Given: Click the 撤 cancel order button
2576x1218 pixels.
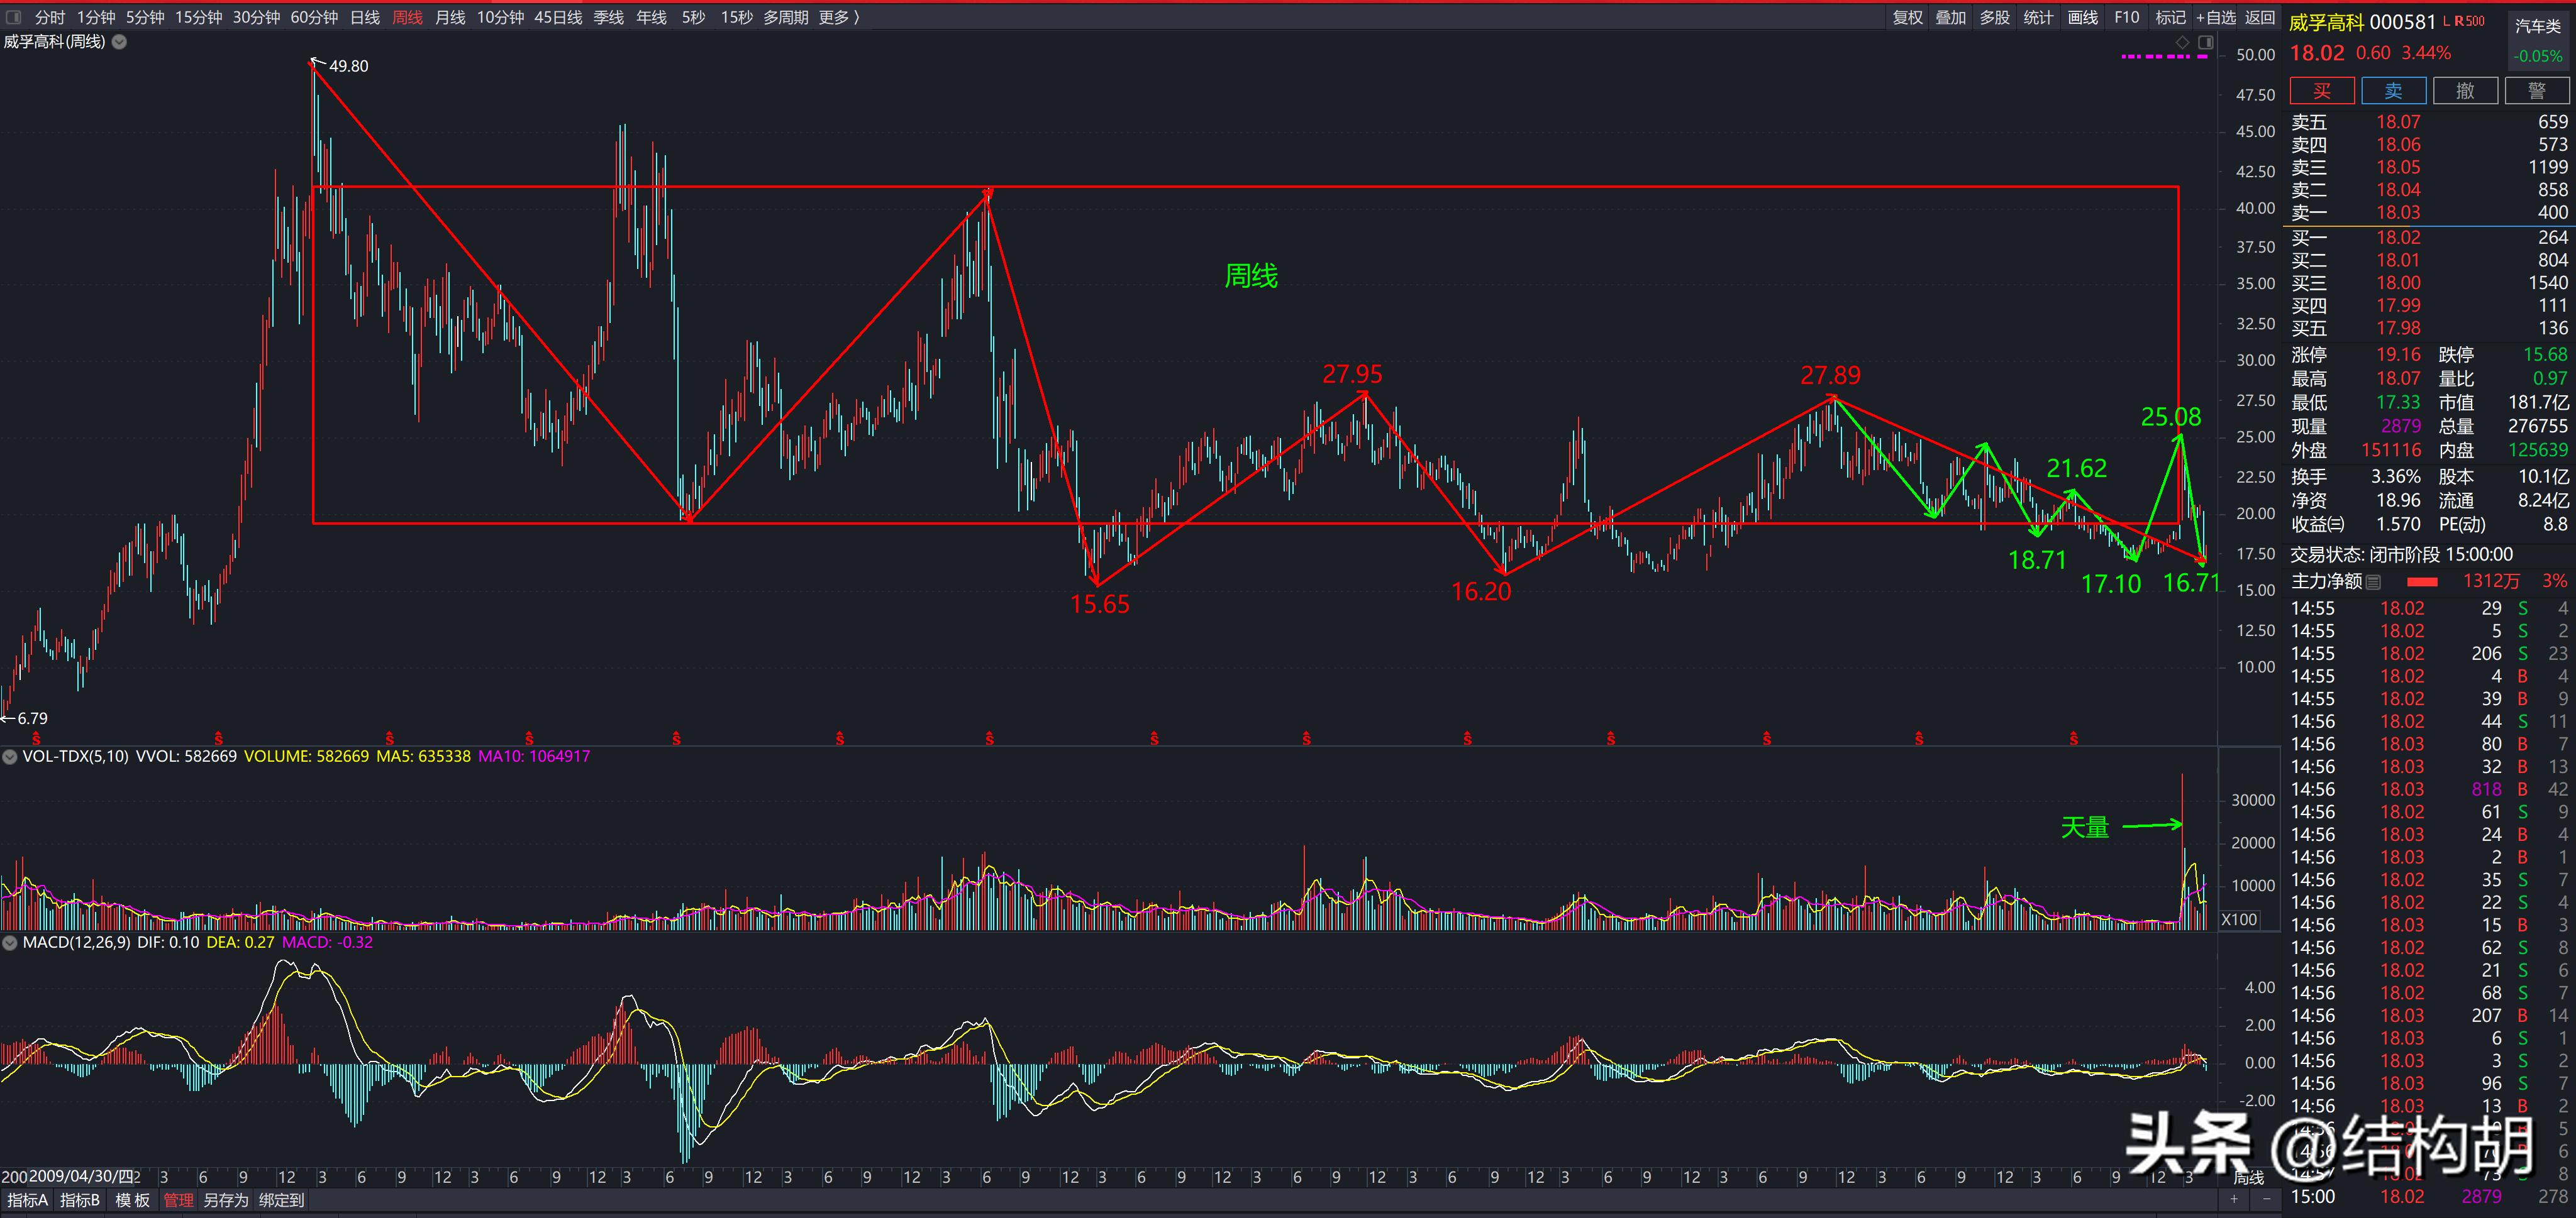Looking at the screenshot, I should (2465, 91).
